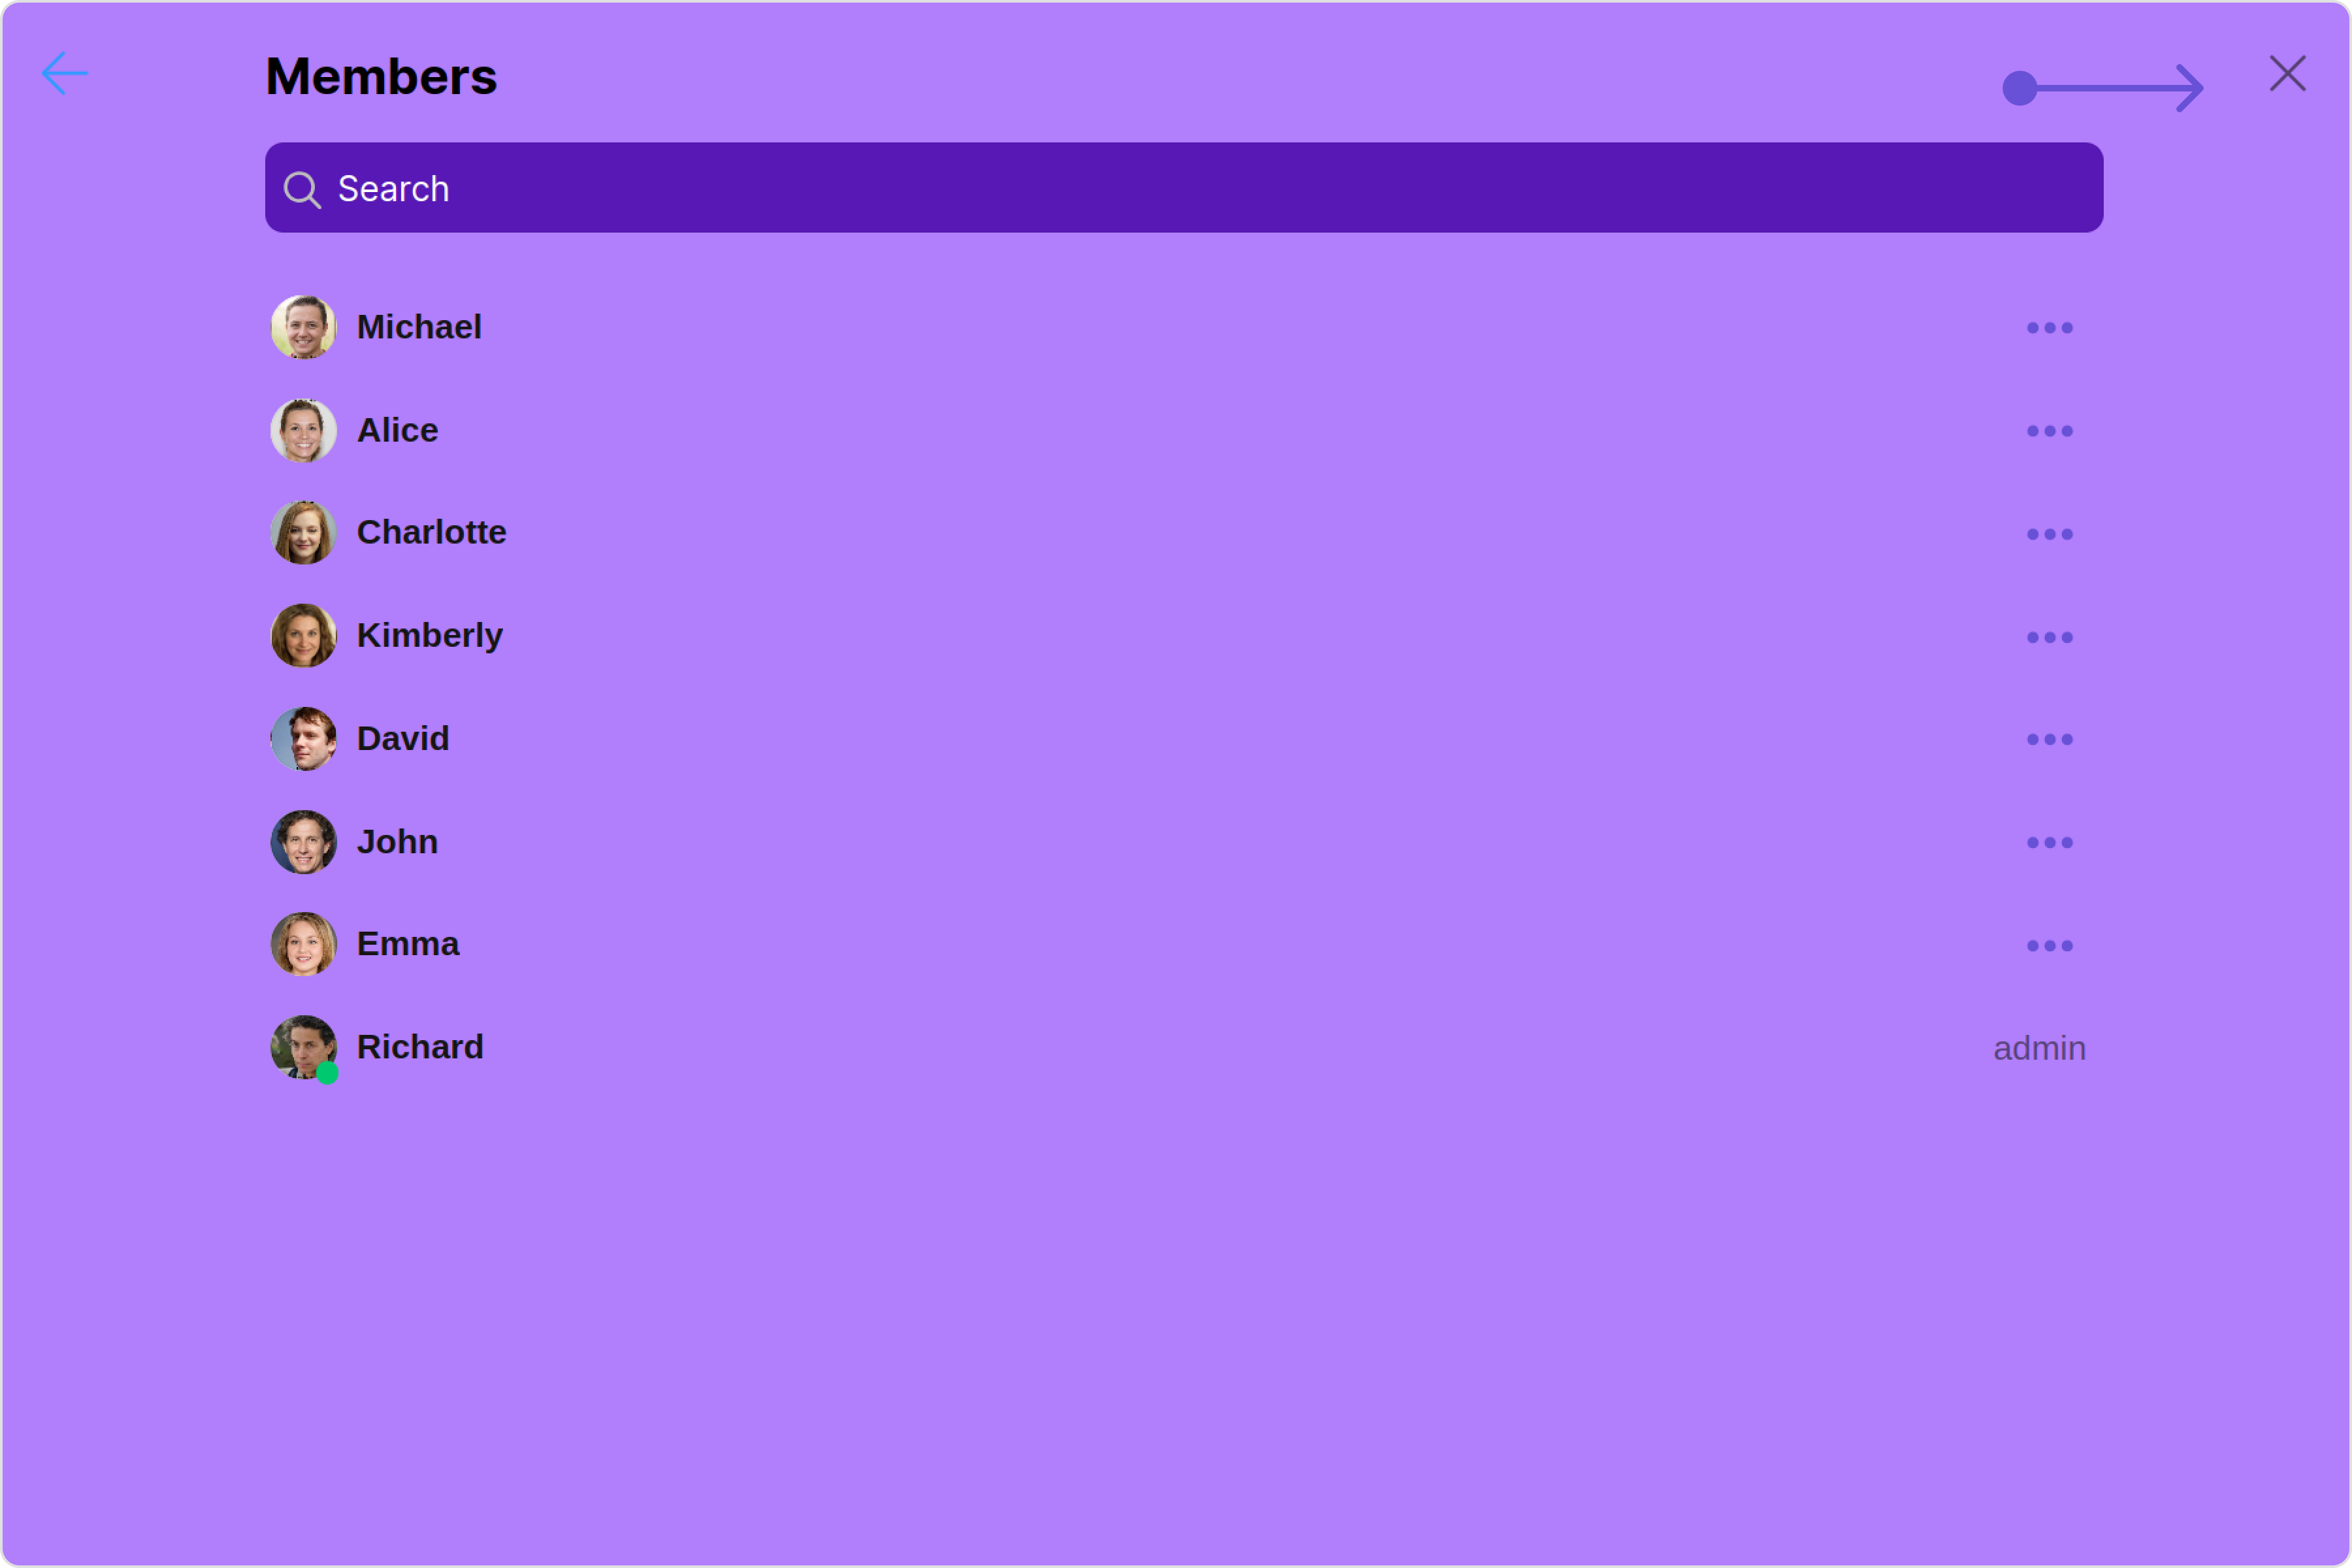
Task: Open Charlotte's three-dot options menu
Action: coord(2049,534)
